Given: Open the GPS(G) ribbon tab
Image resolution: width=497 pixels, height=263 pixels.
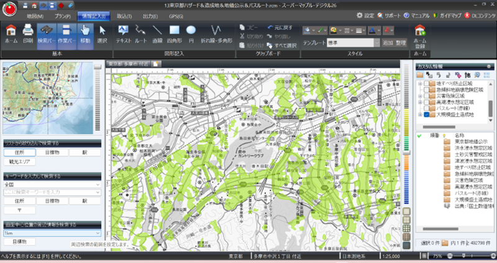Looking at the screenshot, I should point(176,16).
